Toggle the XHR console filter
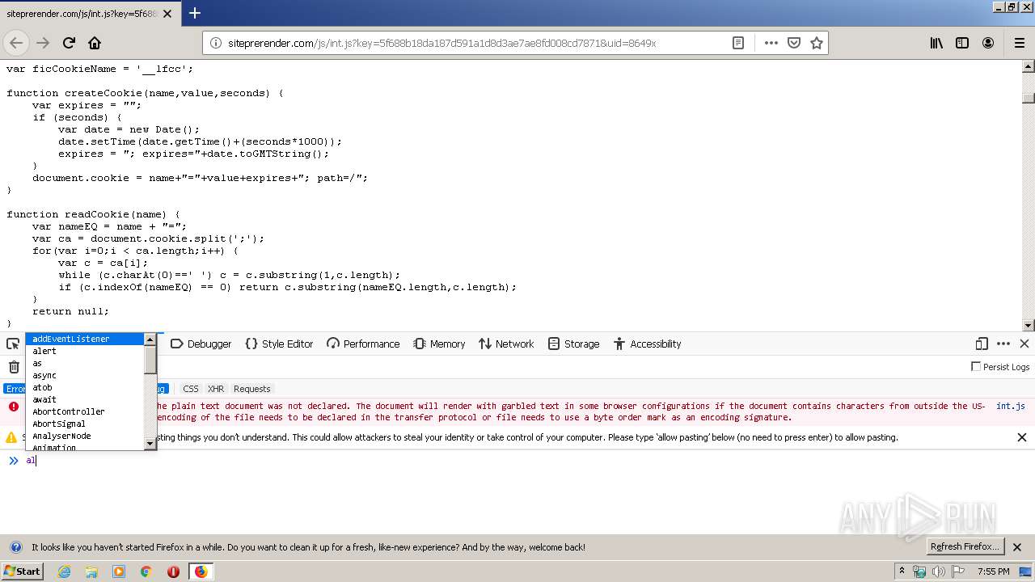This screenshot has height=582, width=1035. [216, 389]
